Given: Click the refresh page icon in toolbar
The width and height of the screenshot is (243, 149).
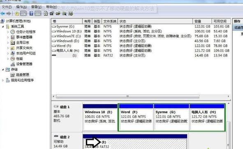Looking at the screenshot, I should click(46, 14).
